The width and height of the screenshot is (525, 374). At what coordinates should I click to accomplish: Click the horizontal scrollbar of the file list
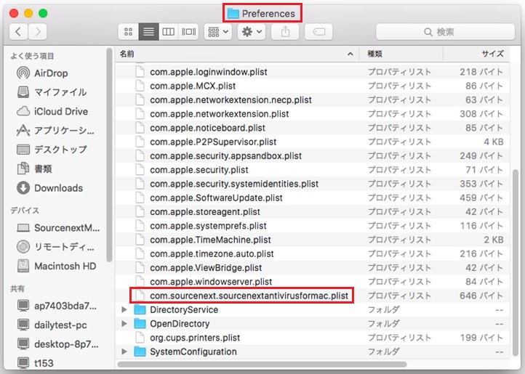[x=262, y=365]
